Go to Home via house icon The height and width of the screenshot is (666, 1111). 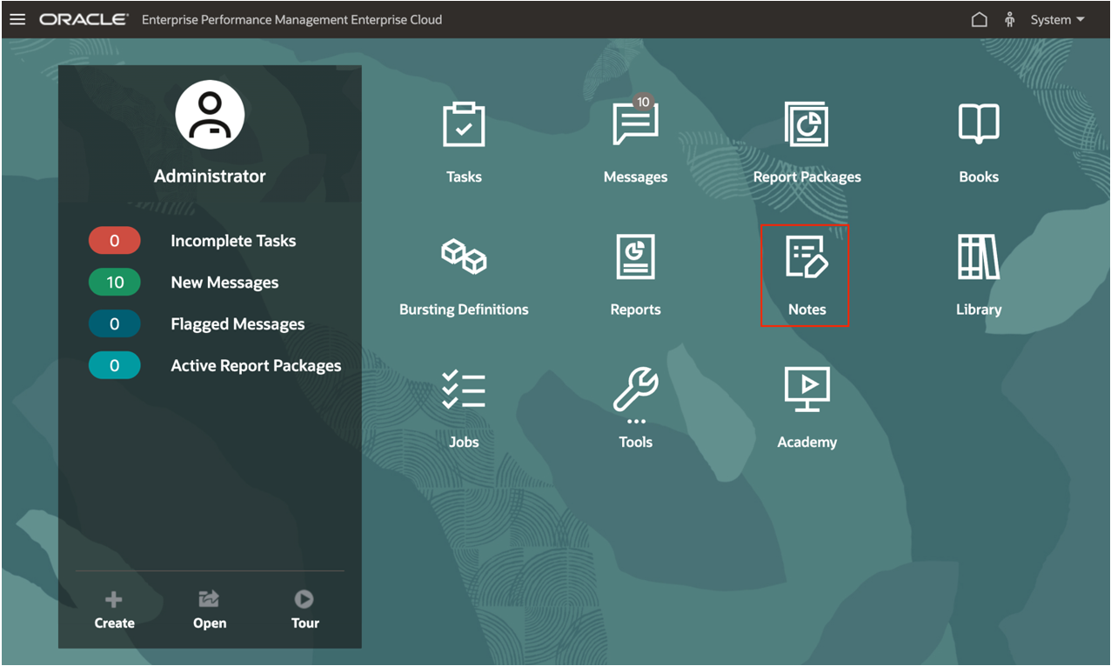click(x=979, y=19)
